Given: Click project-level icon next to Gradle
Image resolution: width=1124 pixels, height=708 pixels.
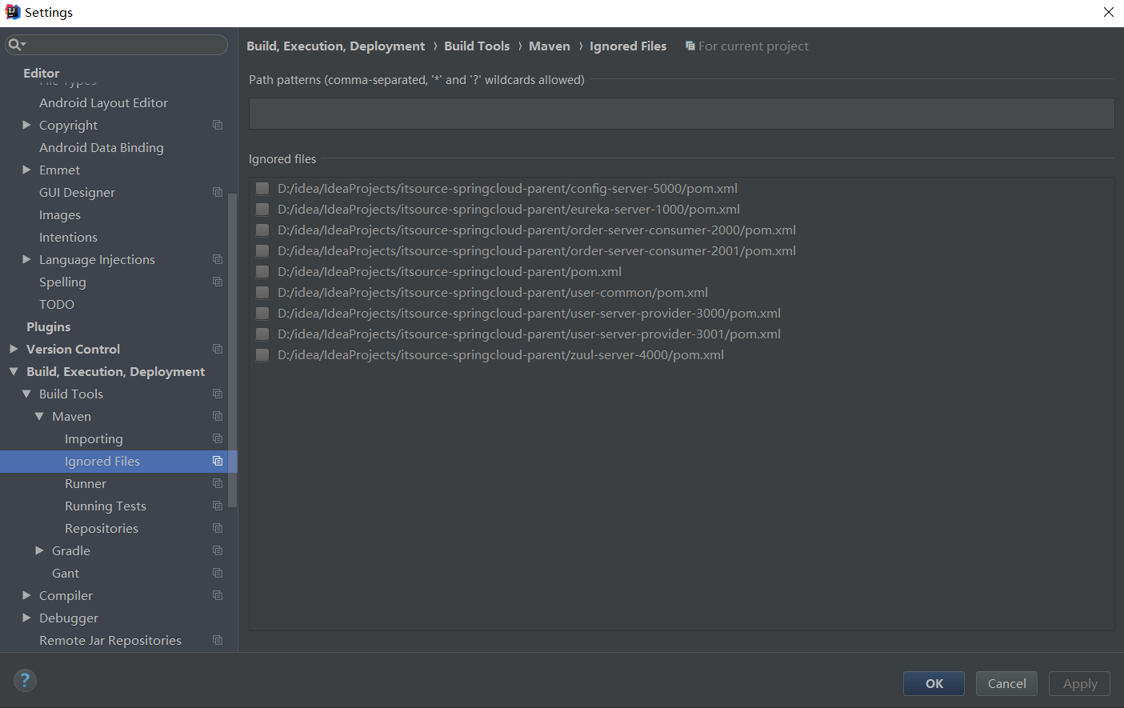Looking at the screenshot, I should tap(218, 550).
